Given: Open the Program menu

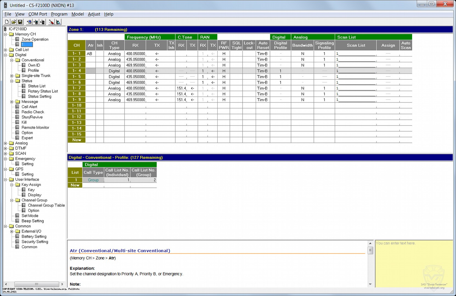Looking at the screenshot, I should [x=59, y=14].
